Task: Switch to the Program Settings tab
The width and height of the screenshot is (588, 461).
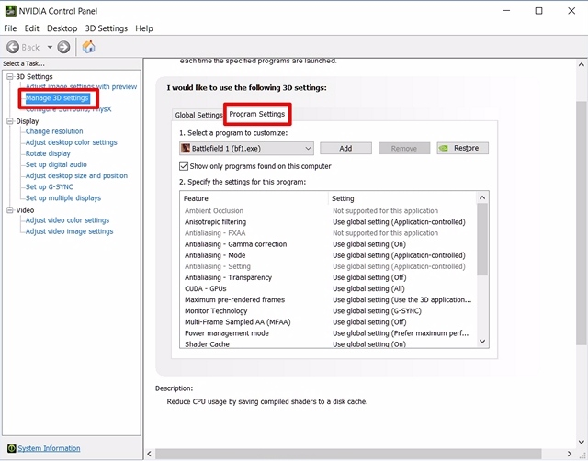Action: [257, 114]
